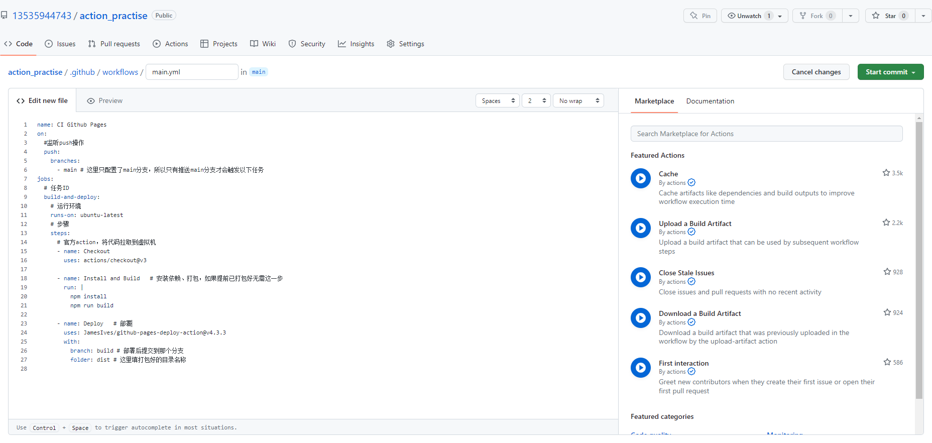This screenshot has height=443, width=932.
Task: Open repository Settings tab
Action: tap(405, 44)
